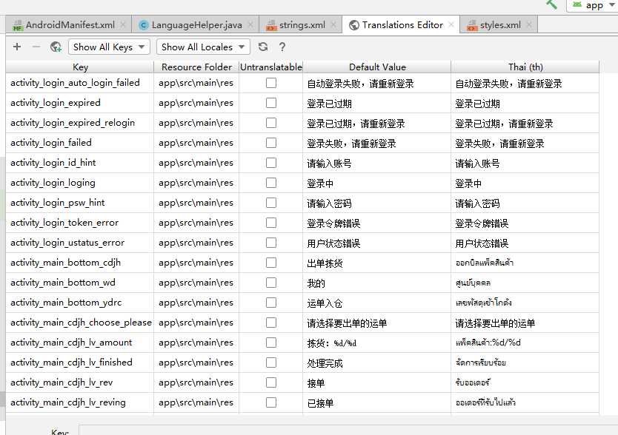
Task: Switch to the strings.xml tab
Action: click(x=302, y=25)
